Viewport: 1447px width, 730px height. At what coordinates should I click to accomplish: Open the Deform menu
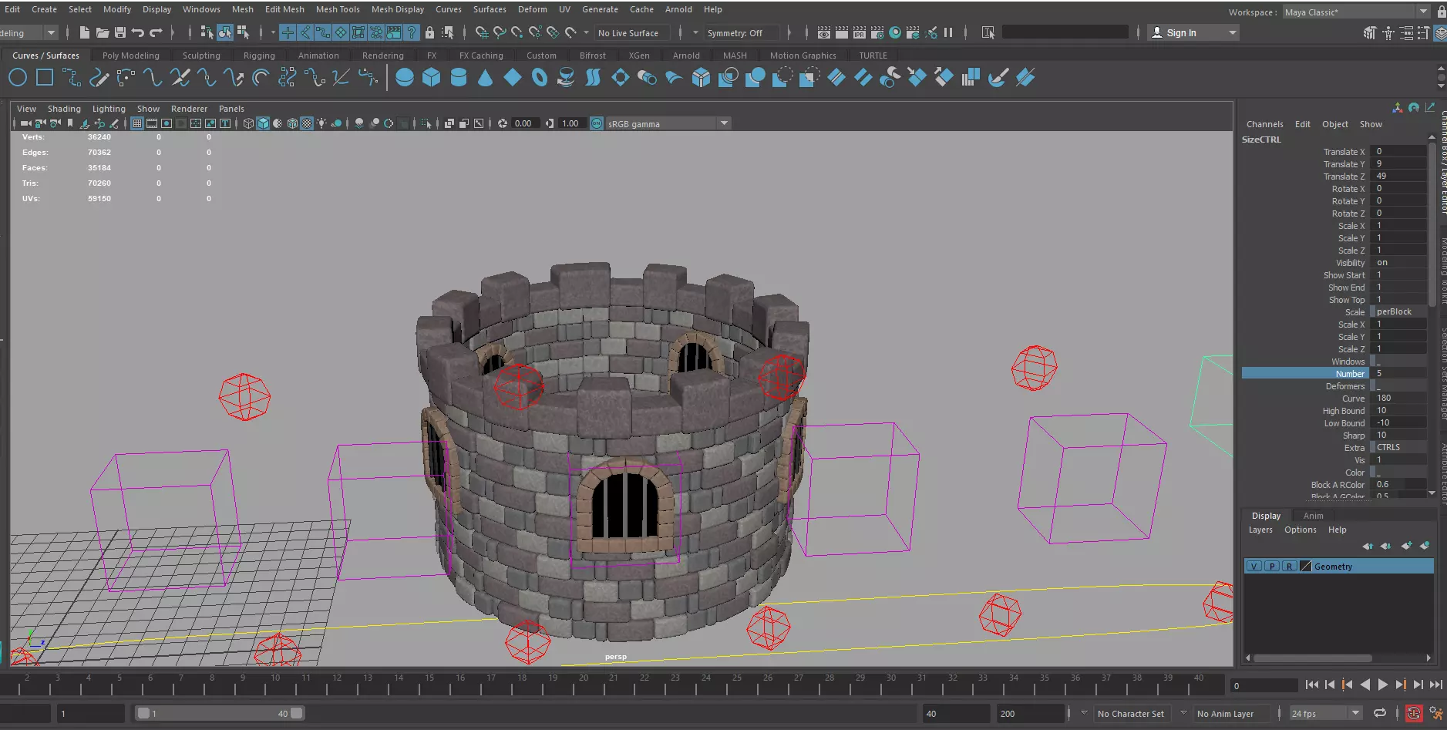coord(532,9)
